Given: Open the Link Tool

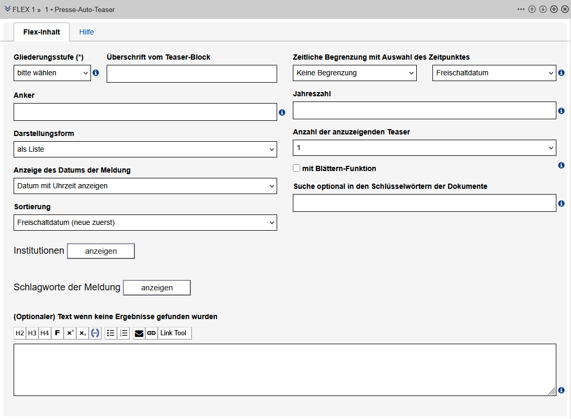Looking at the screenshot, I should (x=174, y=333).
